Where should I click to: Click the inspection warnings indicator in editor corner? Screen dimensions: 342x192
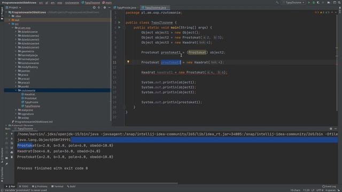322,12
